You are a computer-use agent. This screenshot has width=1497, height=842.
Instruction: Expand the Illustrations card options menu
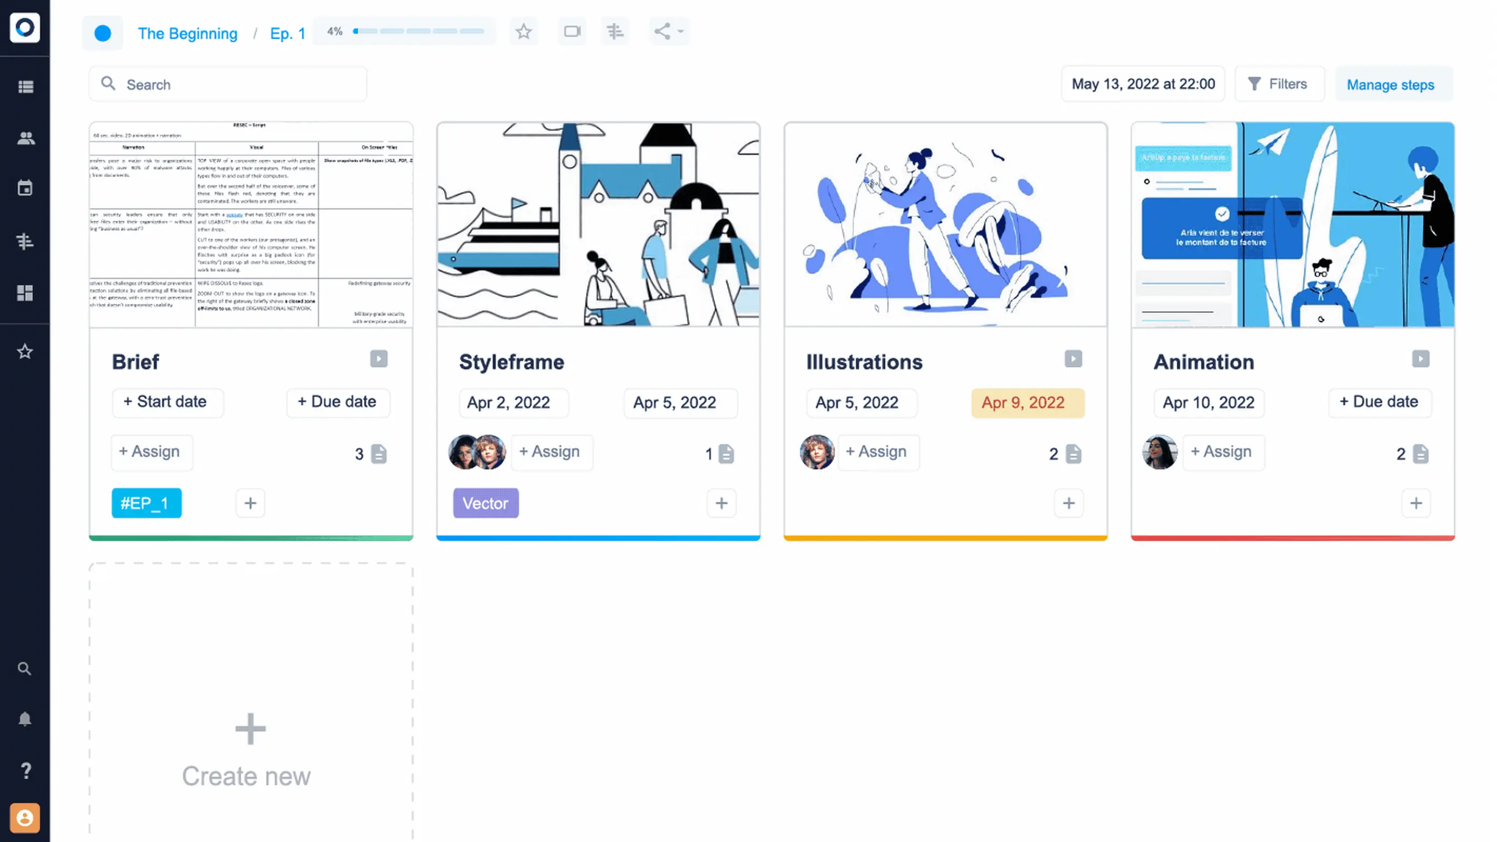[1073, 359]
